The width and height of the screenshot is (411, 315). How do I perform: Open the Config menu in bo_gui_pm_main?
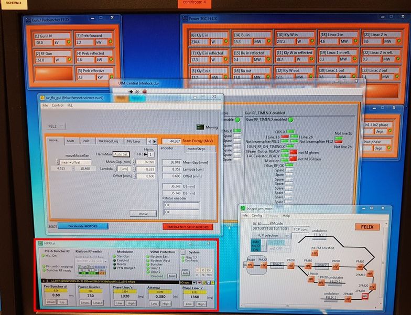coord(257,215)
